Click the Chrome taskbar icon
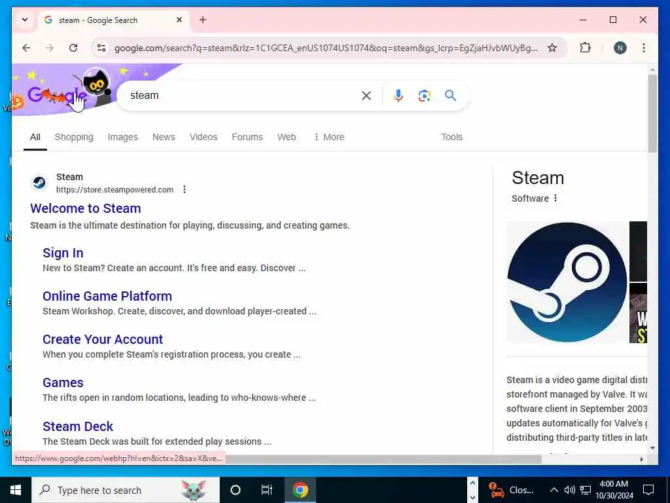This screenshot has height=503, width=670. pos(300,490)
